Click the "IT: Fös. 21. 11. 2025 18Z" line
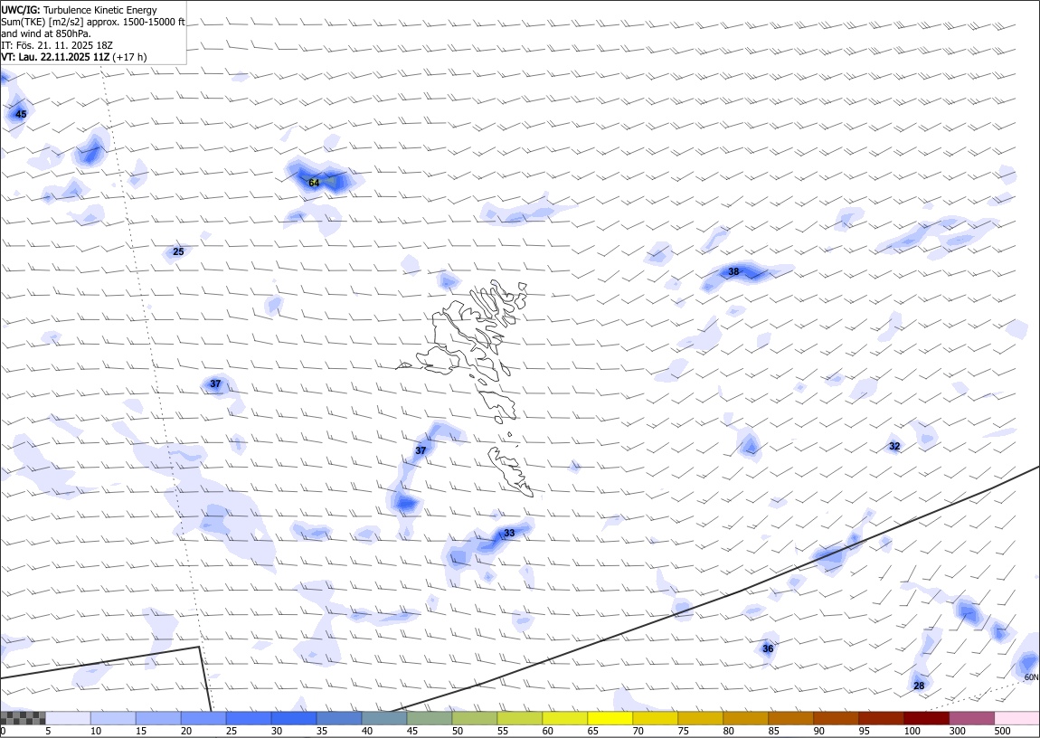 (x=57, y=45)
